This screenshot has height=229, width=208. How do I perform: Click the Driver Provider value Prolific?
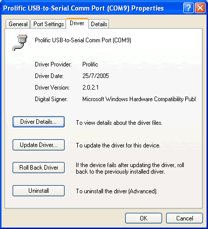click(x=90, y=64)
